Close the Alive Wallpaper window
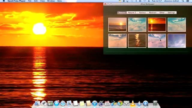The image size is (192, 108). [105, 4]
